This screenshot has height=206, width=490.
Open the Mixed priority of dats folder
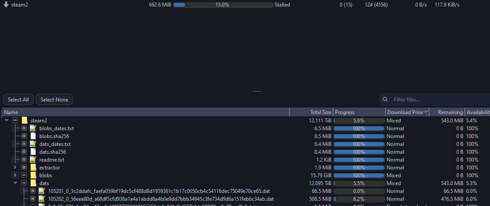pyautogui.click(x=394, y=183)
